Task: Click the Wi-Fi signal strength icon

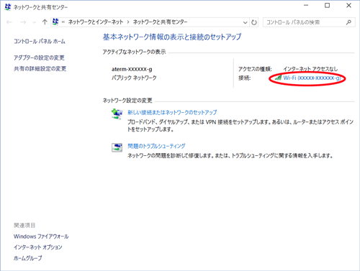Action: click(279, 78)
